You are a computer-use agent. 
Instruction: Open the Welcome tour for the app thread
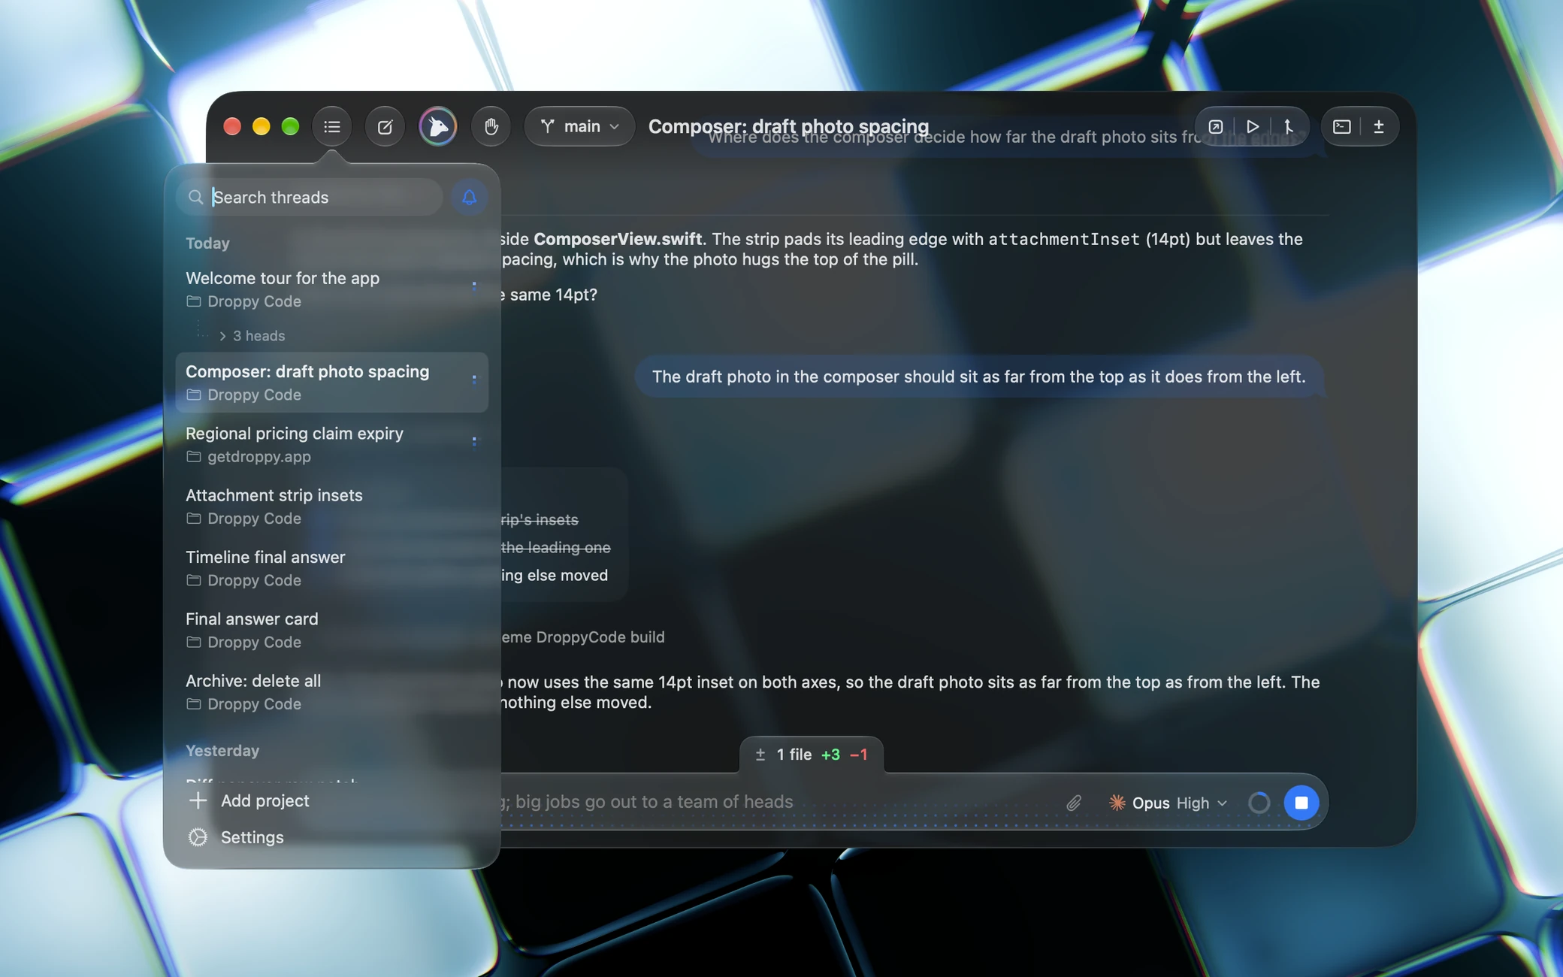coord(331,289)
